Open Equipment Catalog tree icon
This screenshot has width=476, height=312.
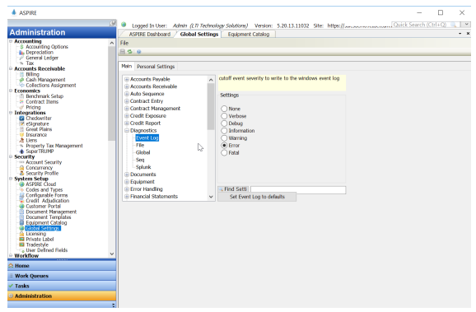[21, 223]
